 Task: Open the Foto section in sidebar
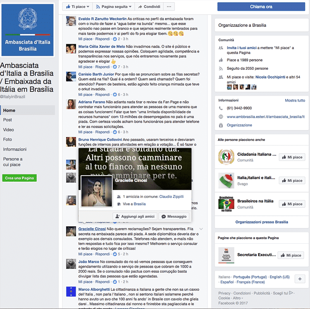click(7, 140)
